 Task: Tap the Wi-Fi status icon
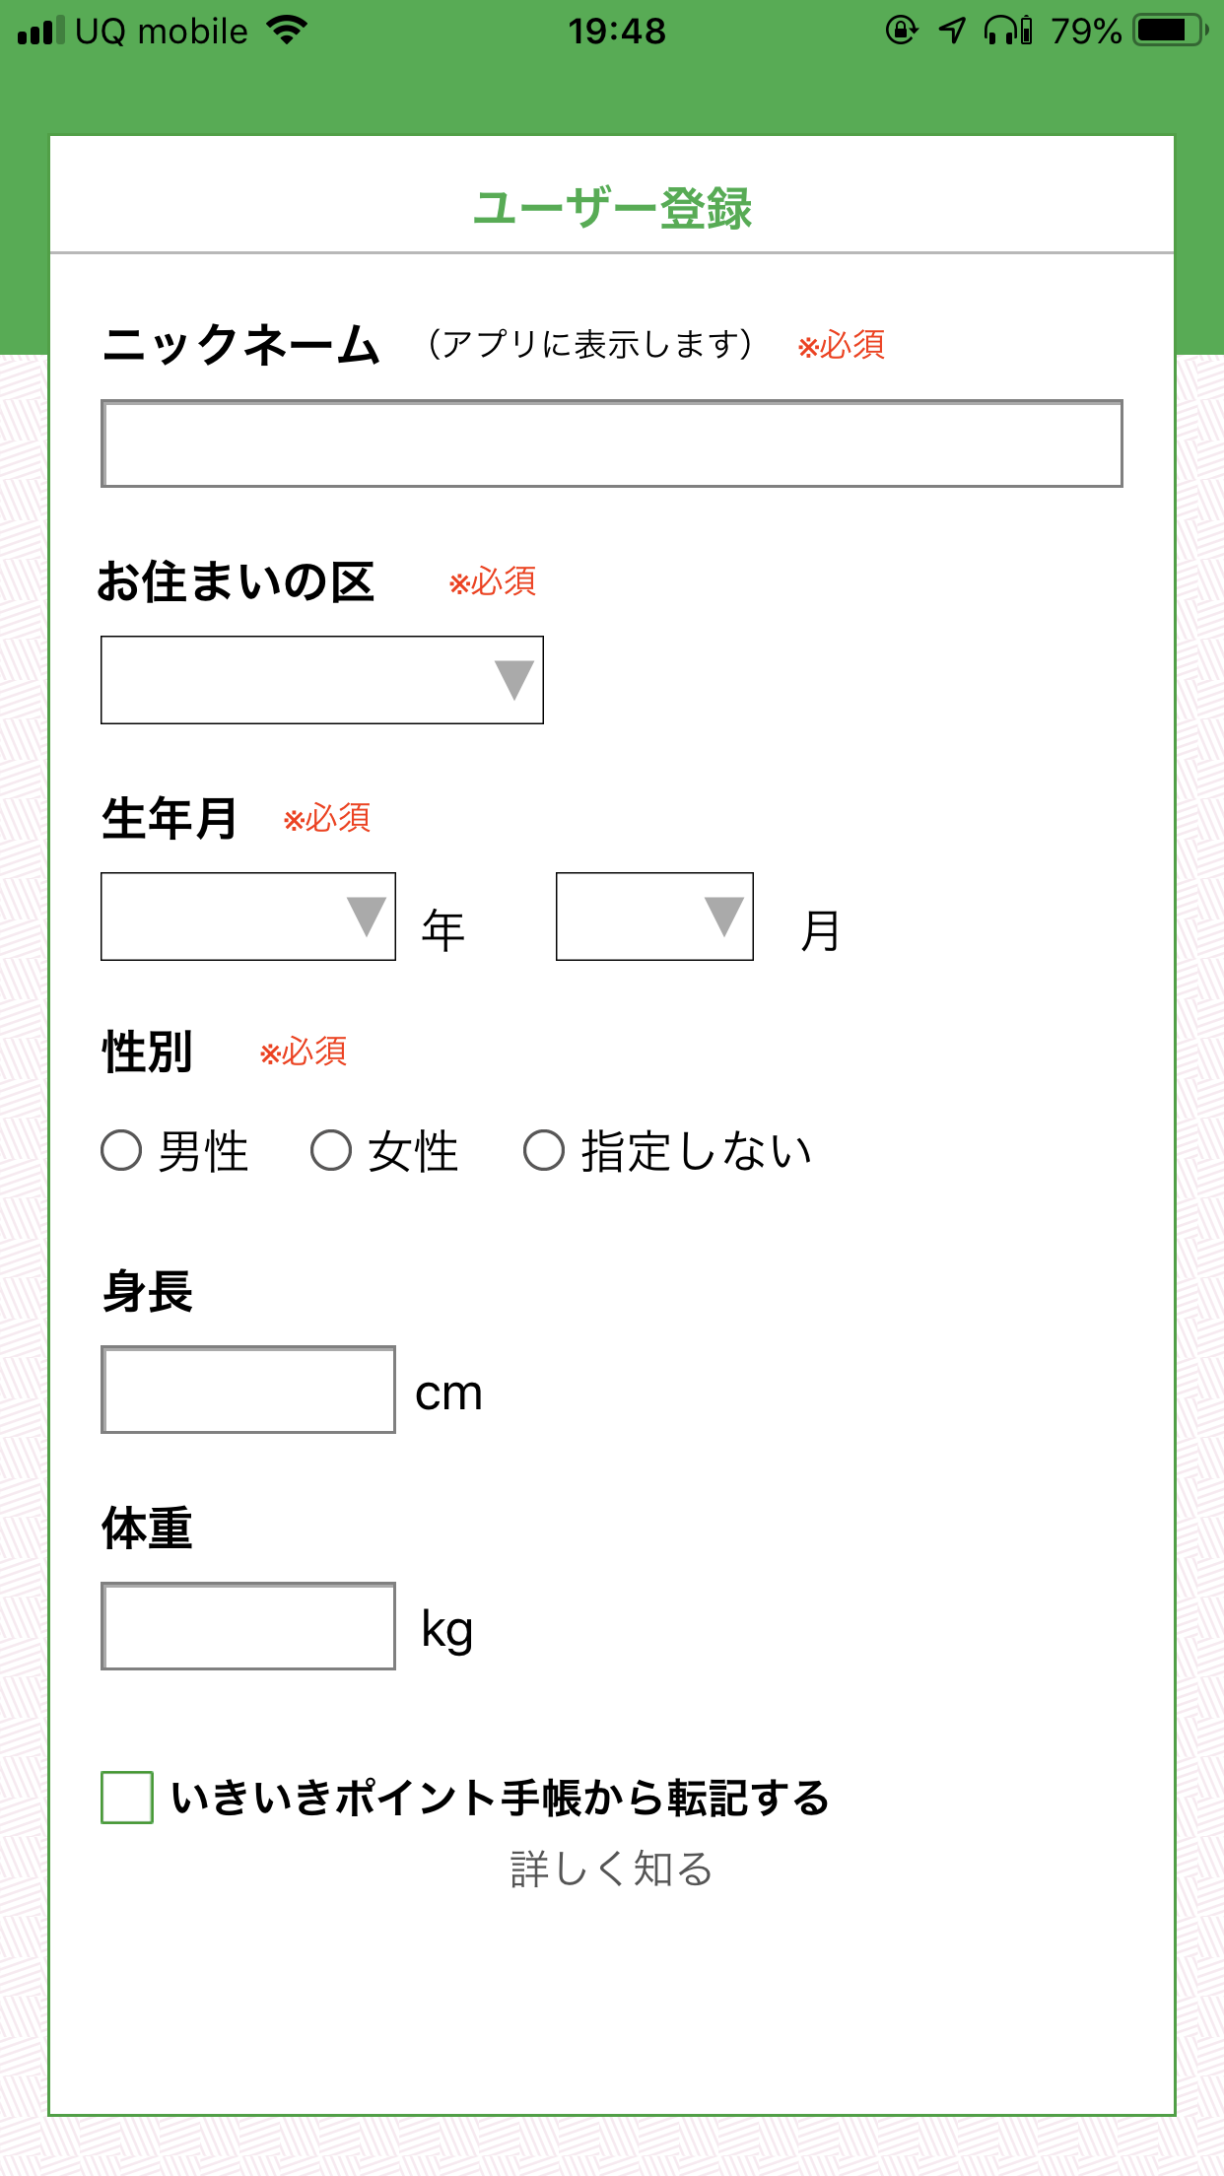(287, 31)
